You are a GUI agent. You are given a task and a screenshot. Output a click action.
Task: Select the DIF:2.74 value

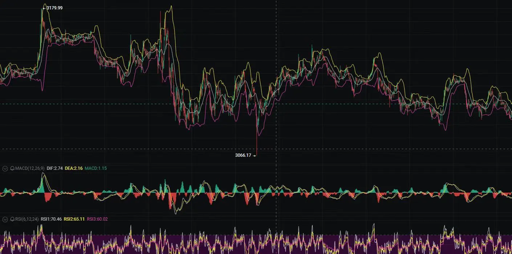[55, 168]
